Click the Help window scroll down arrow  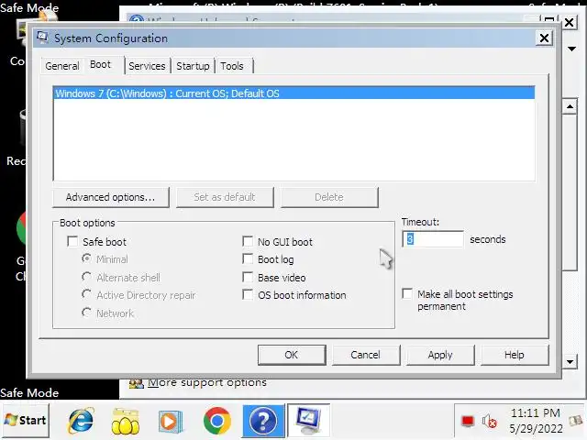pyautogui.click(x=570, y=362)
